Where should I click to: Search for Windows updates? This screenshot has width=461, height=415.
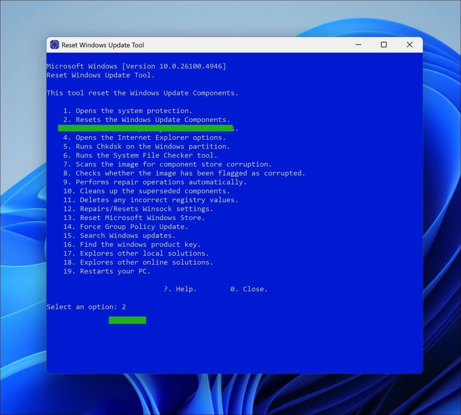[x=119, y=235]
